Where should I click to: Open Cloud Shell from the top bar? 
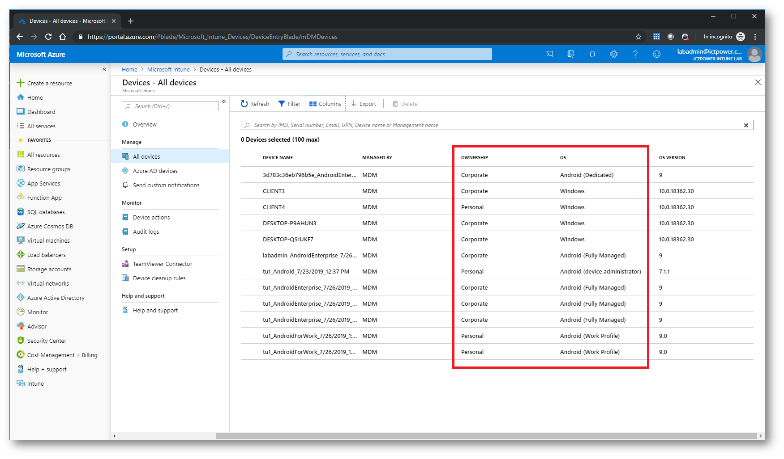tap(549, 54)
